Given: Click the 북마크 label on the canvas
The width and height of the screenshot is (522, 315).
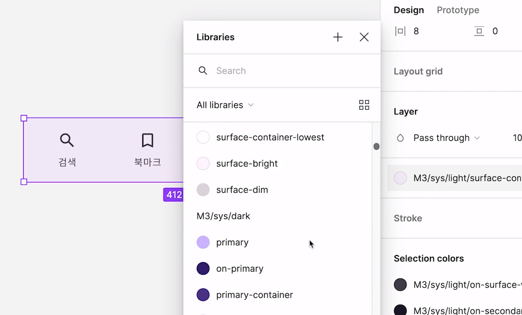Looking at the screenshot, I should point(148,162).
